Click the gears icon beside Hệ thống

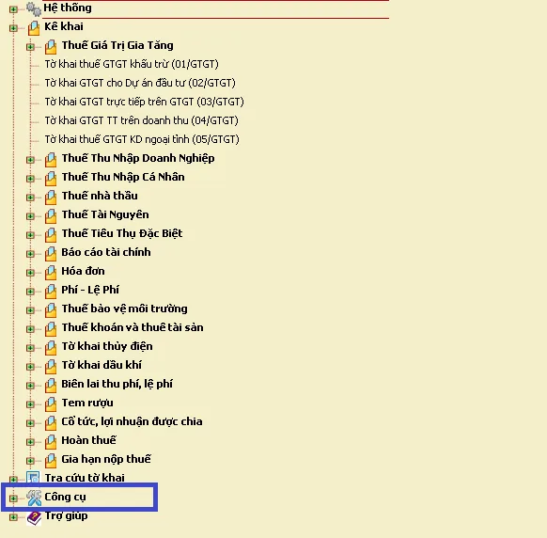[x=34, y=8]
